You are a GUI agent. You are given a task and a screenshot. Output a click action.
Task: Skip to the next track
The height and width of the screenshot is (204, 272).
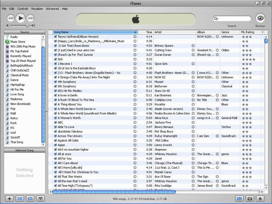point(31,18)
